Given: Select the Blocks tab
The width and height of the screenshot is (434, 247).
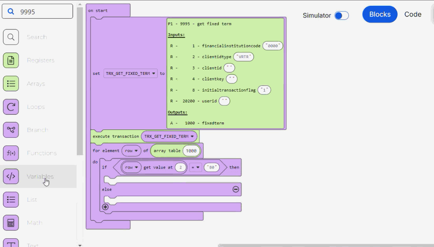Looking at the screenshot, I should point(379,14).
